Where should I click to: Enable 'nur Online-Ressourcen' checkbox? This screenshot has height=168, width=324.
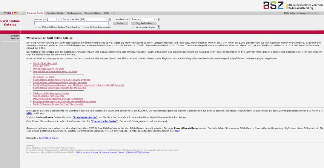84,27
